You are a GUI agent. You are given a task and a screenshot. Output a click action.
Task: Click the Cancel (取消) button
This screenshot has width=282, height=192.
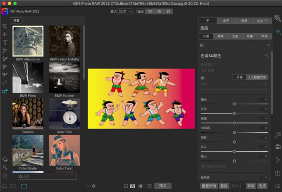pyautogui.click(x=251, y=186)
